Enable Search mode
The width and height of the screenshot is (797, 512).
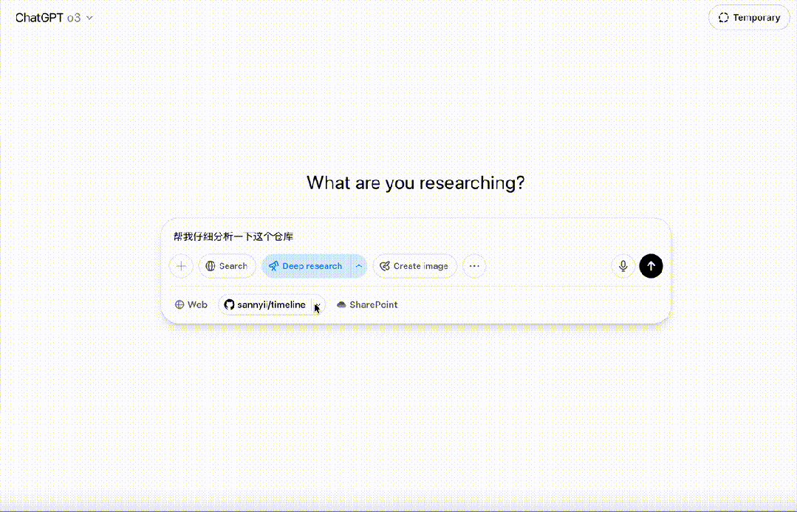227,266
